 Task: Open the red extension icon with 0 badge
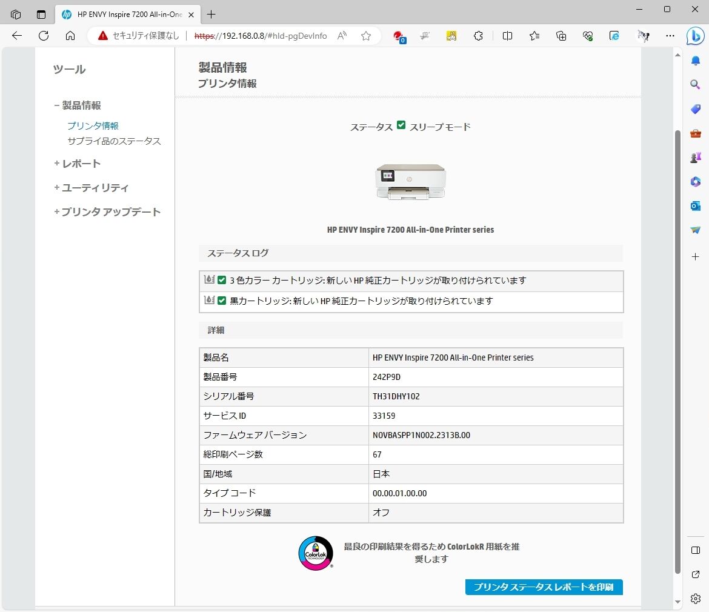pyautogui.click(x=399, y=36)
